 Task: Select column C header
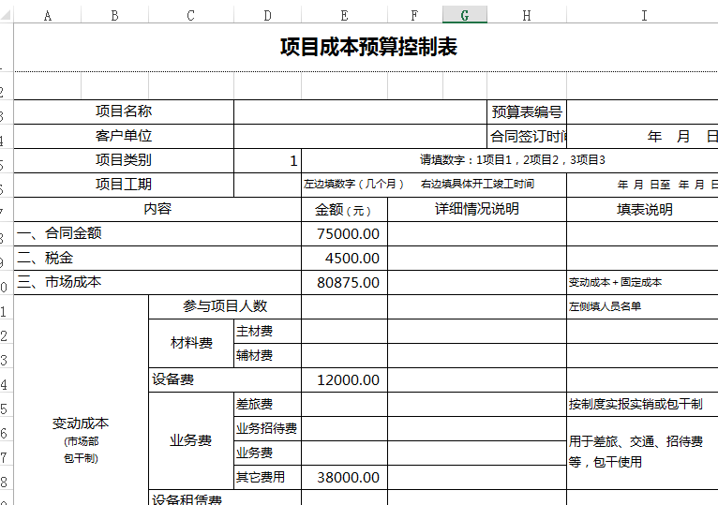(x=191, y=16)
